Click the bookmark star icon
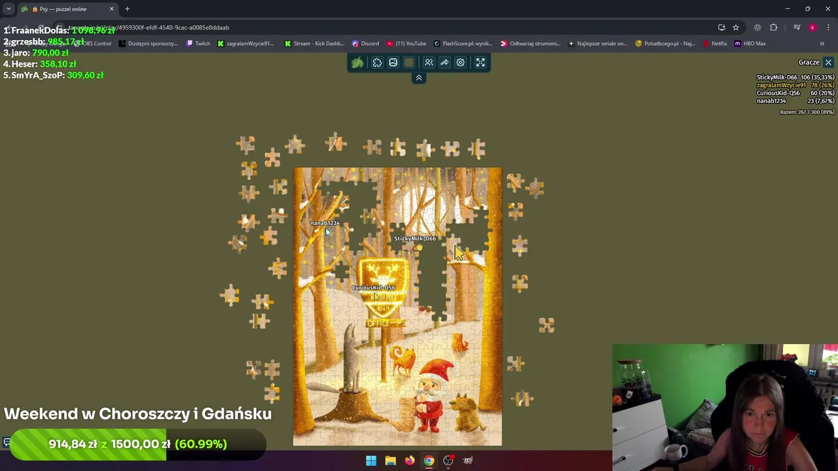Image resolution: width=838 pixels, height=471 pixels. click(x=736, y=27)
